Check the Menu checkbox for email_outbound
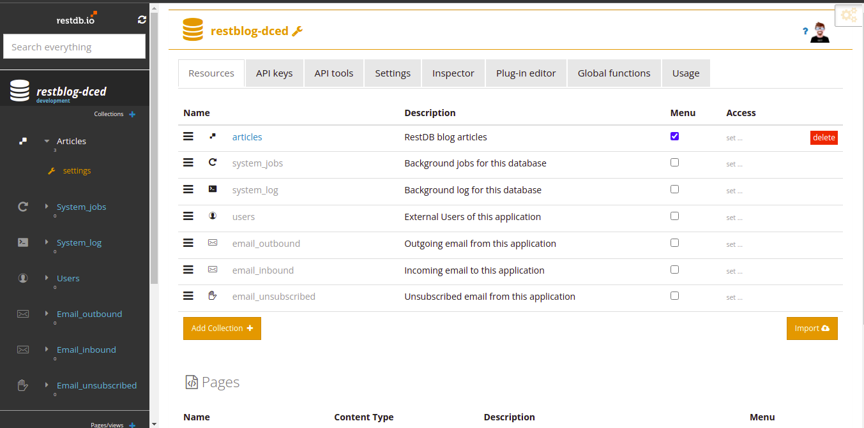 tap(674, 243)
